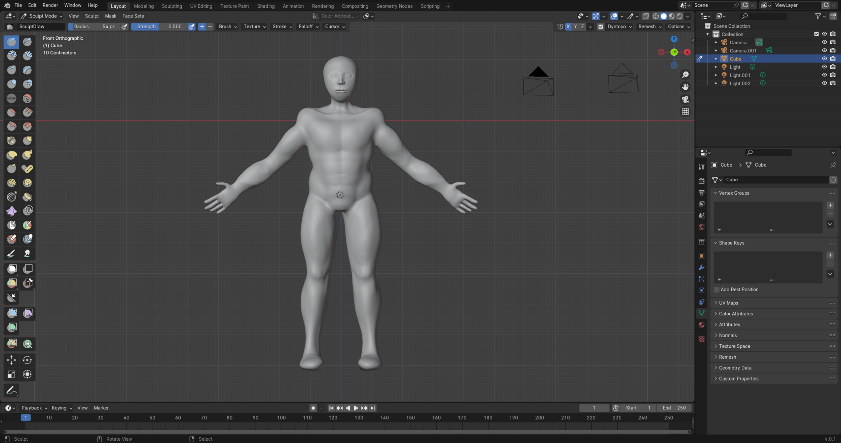Expand the Light item in the outliner
Viewport: 841px width, 443px height.
717,67
